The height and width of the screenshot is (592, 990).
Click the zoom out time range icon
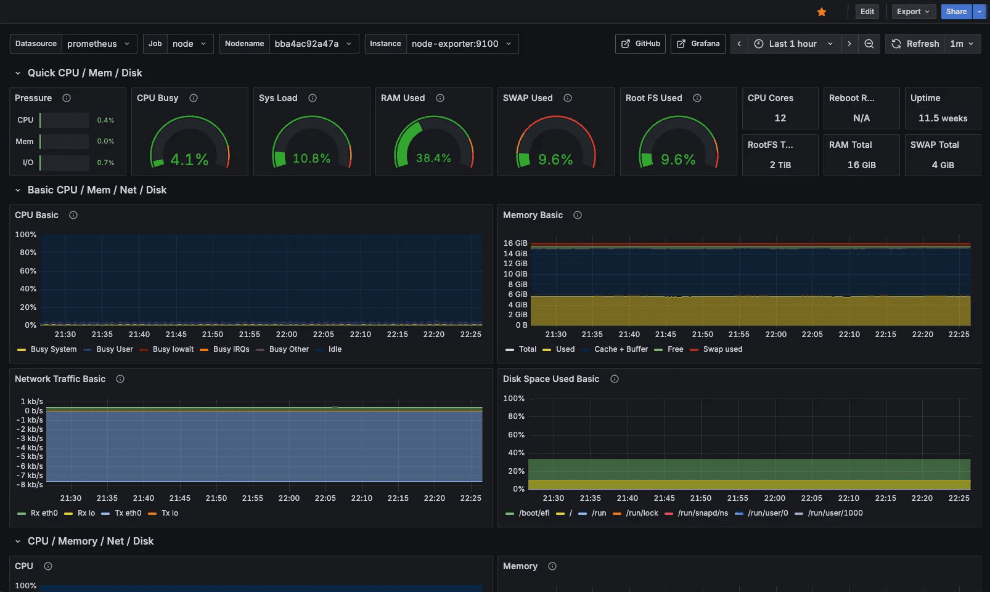[869, 44]
